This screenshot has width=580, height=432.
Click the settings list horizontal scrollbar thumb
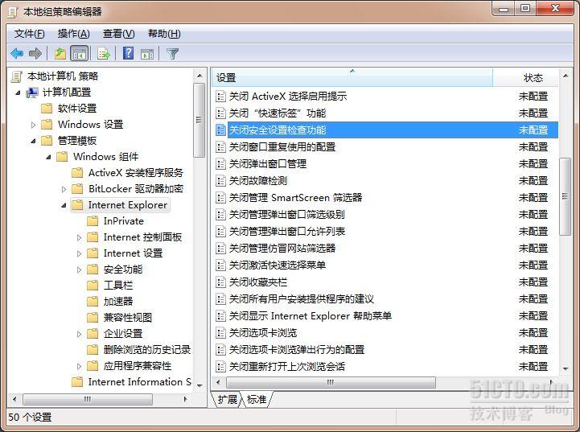[x=331, y=382]
